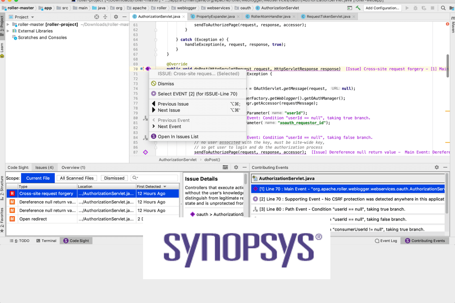Close the AuthorizationServlet.java tab

pos(184,17)
